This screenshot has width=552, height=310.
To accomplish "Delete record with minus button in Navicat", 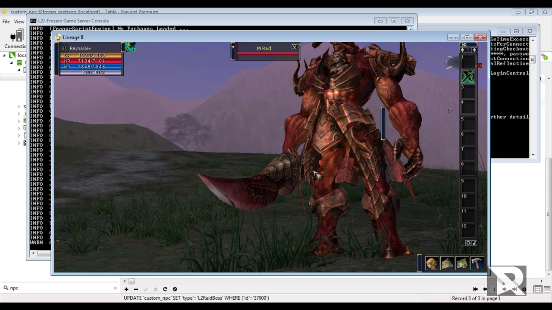I will (136, 289).
